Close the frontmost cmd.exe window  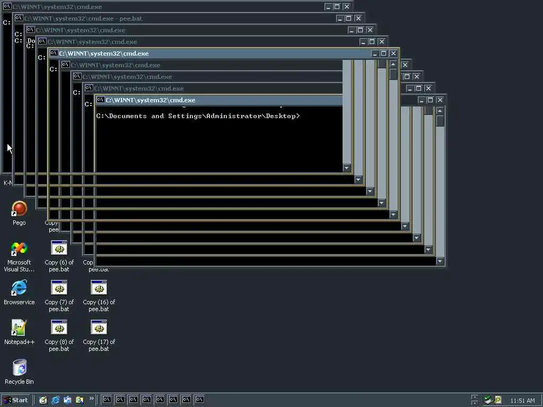pyautogui.click(x=440, y=100)
